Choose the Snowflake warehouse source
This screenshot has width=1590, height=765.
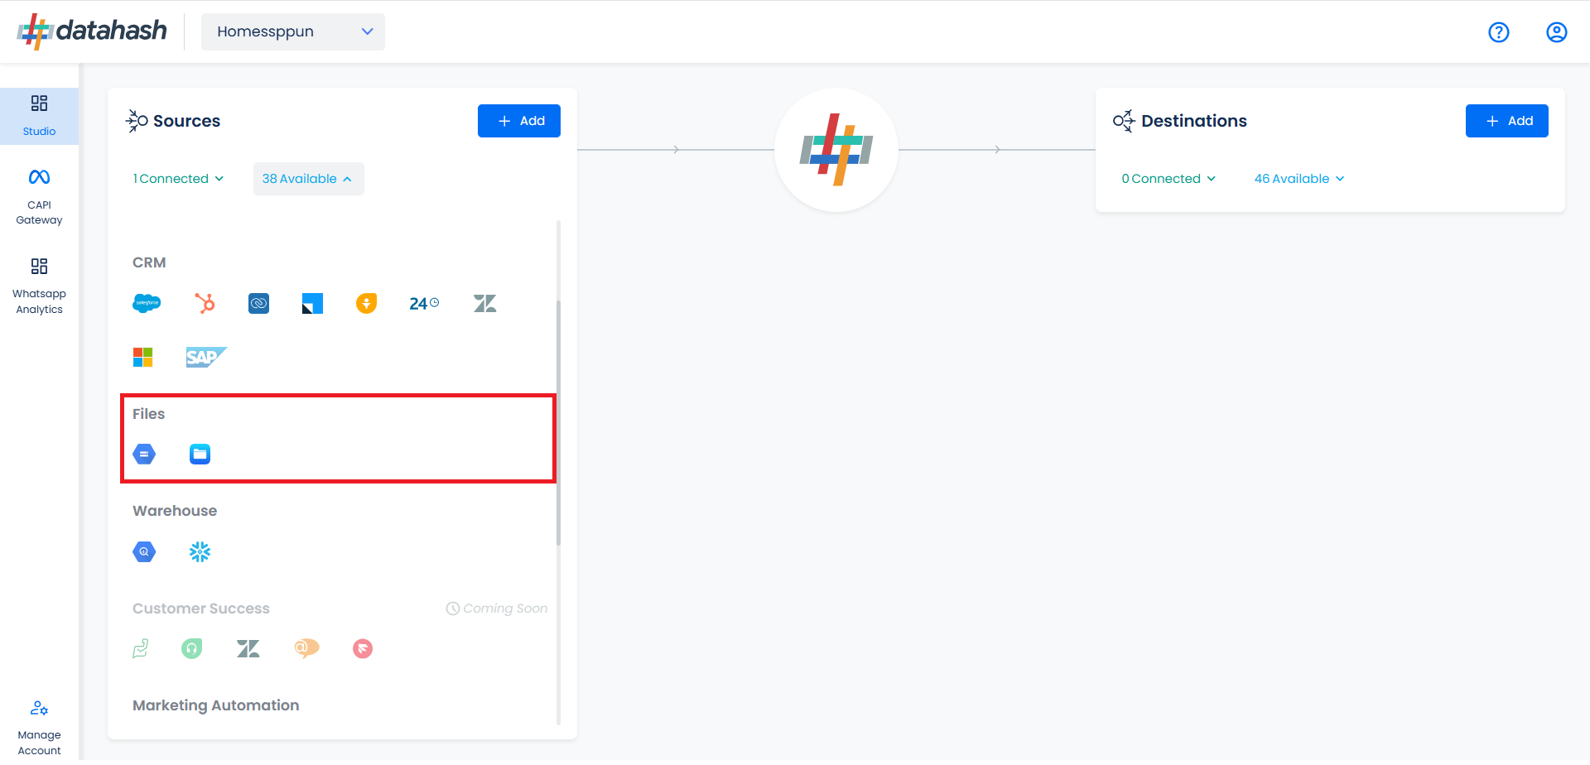tap(200, 551)
